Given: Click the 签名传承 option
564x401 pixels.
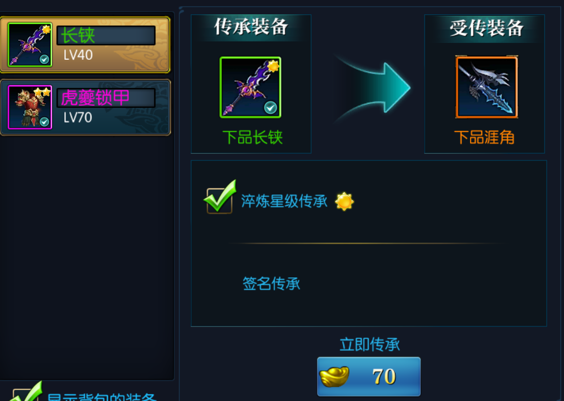Looking at the screenshot, I should tap(271, 284).
